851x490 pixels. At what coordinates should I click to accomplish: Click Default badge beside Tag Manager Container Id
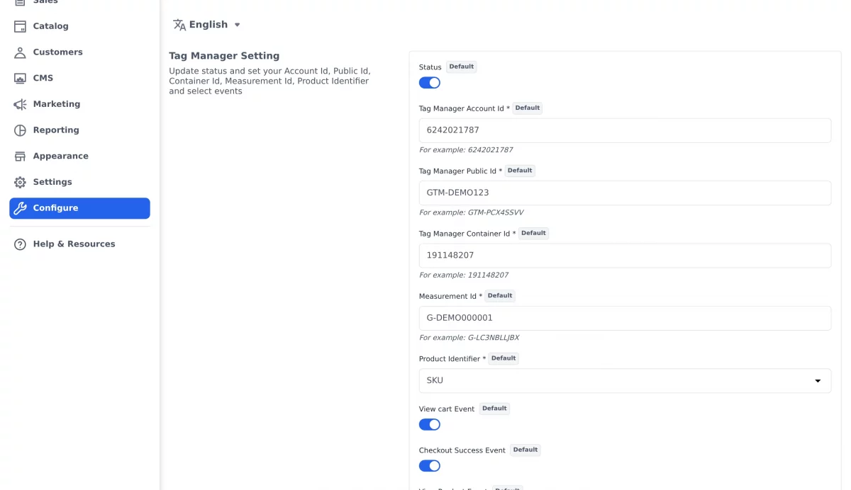[533, 233]
